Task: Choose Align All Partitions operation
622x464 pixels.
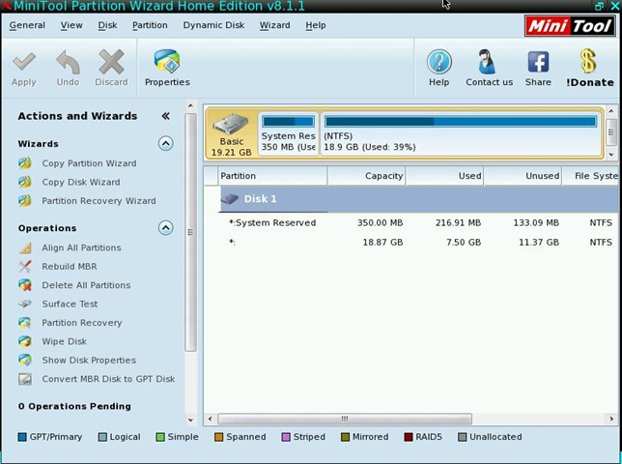Action: pos(81,247)
